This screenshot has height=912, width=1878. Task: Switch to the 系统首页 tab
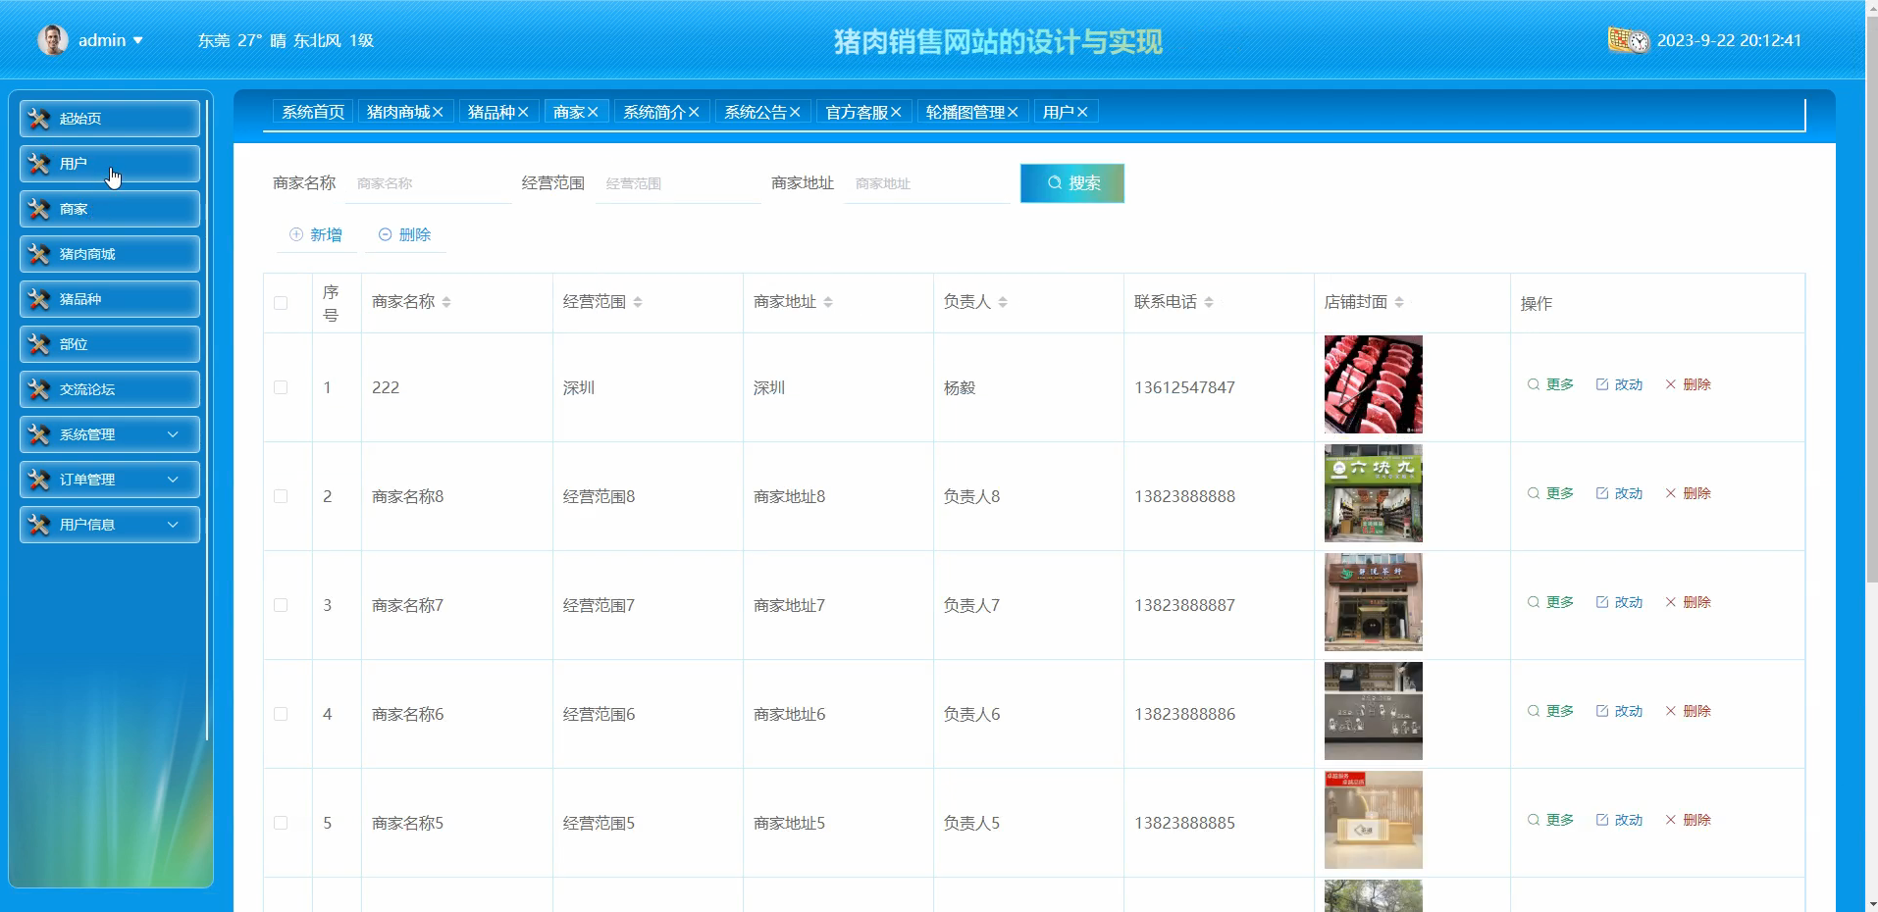point(313,112)
